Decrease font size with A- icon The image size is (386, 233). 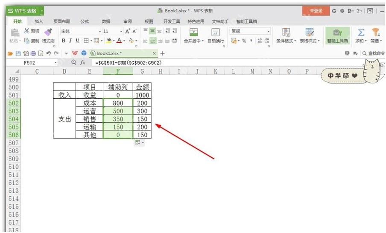tap(135, 31)
